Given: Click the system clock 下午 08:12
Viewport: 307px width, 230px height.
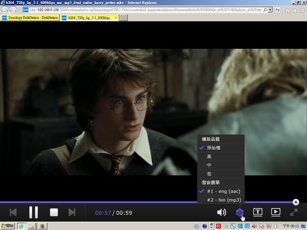Looking at the screenshot, I should pyautogui.click(x=291, y=226).
